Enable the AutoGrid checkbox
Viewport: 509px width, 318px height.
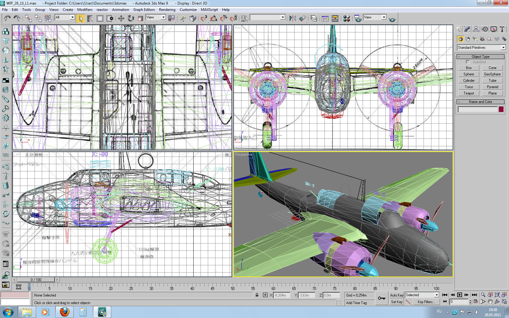coord(468,62)
